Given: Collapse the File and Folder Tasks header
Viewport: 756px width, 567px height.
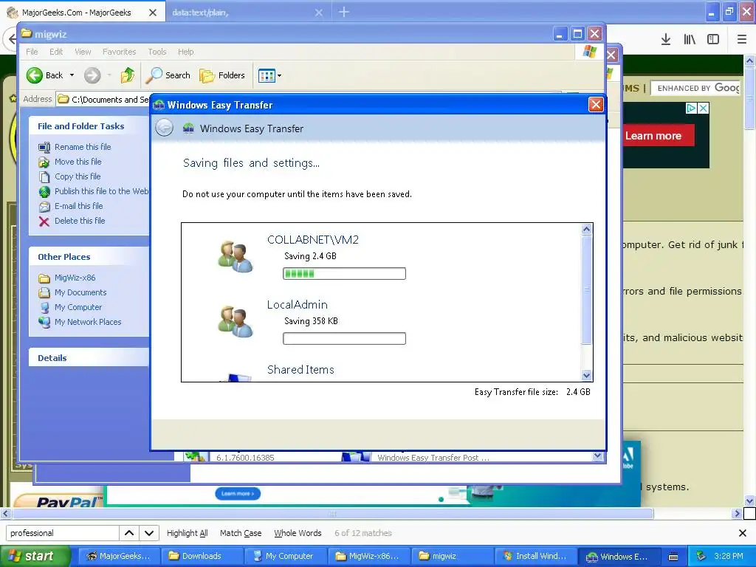Looking at the screenshot, I should 89,126.
